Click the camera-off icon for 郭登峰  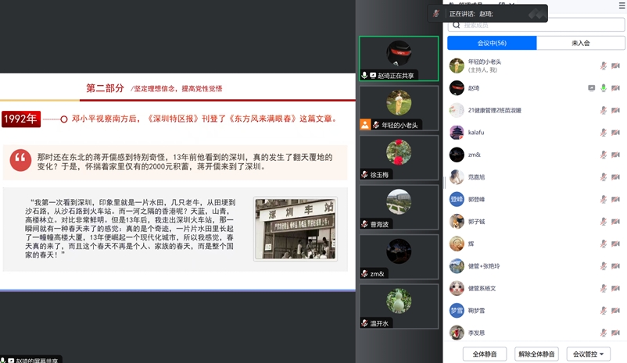click(x=615, y=199)
